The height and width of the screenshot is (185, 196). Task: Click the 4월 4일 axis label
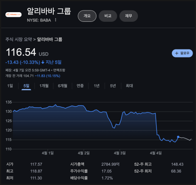[x=156, y=153]
